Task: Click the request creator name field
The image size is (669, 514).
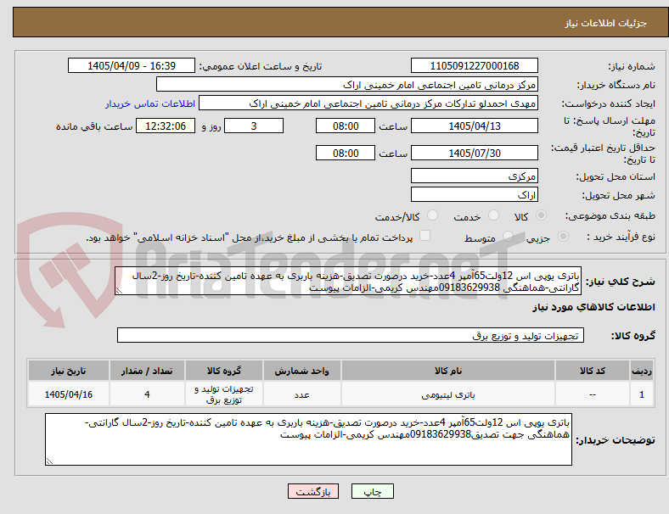Action: pos(368,103)
